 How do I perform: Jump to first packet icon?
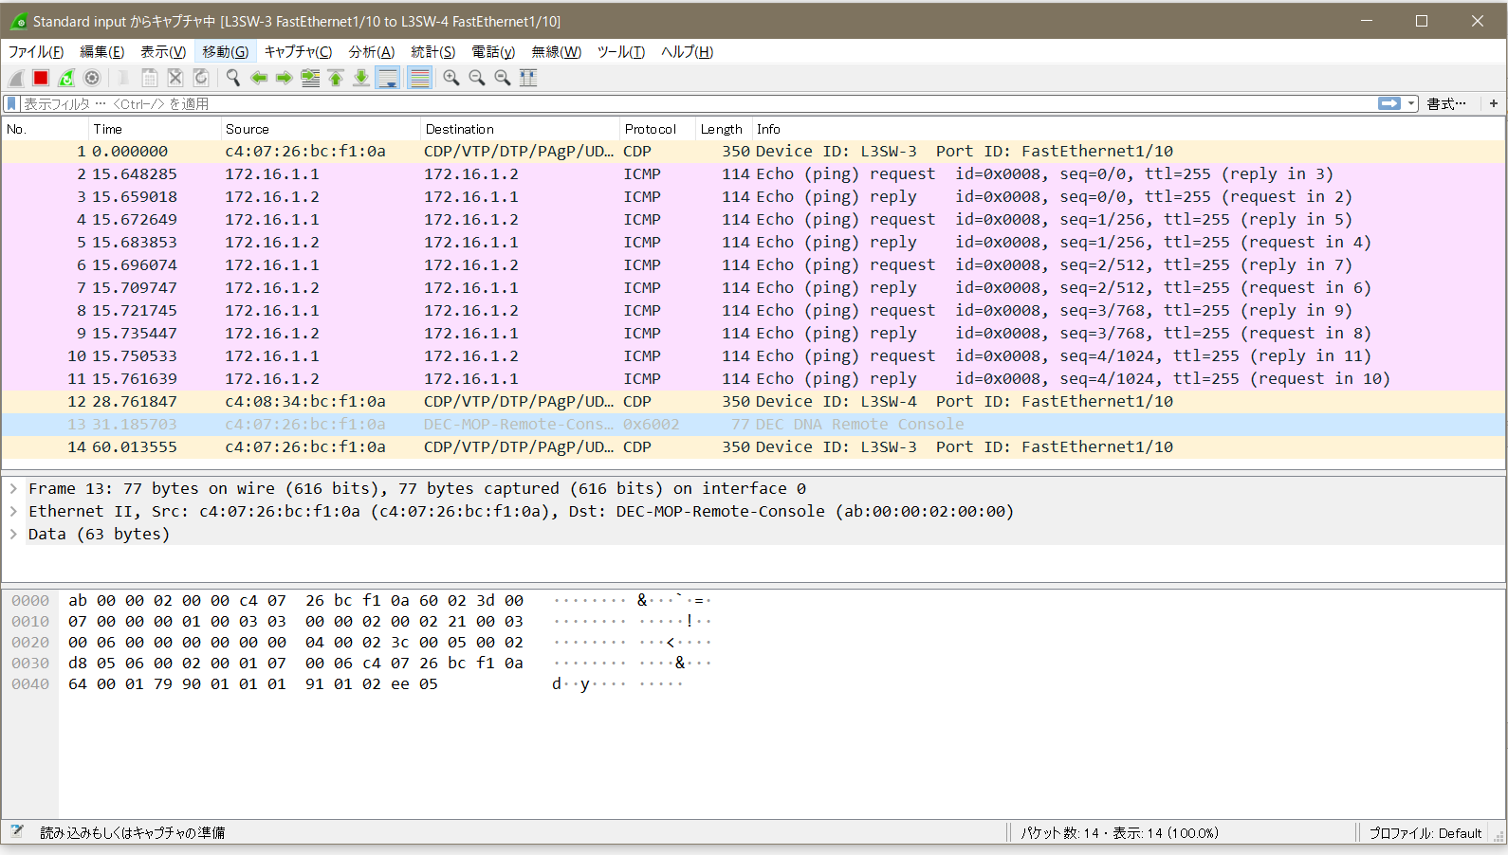pos(336,79)
